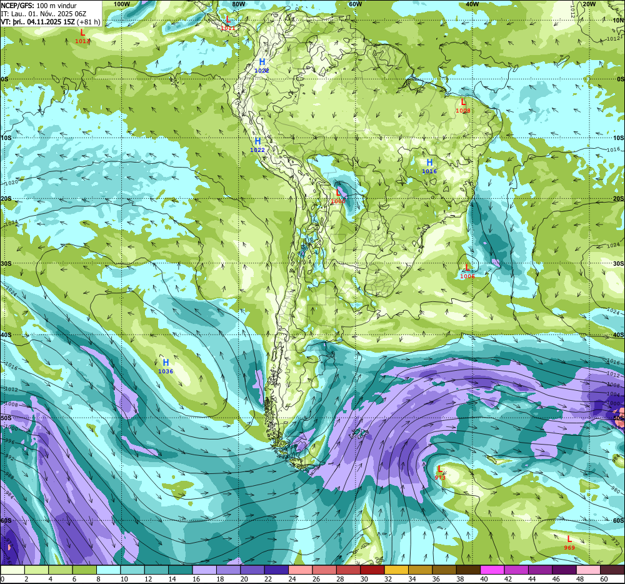Click the 20W longitude label

tap(589, 4)
